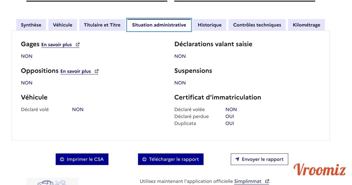Click the Situation administrative tab
The image size is (352, 185).
pyautogui.click(x=159, y=25)
